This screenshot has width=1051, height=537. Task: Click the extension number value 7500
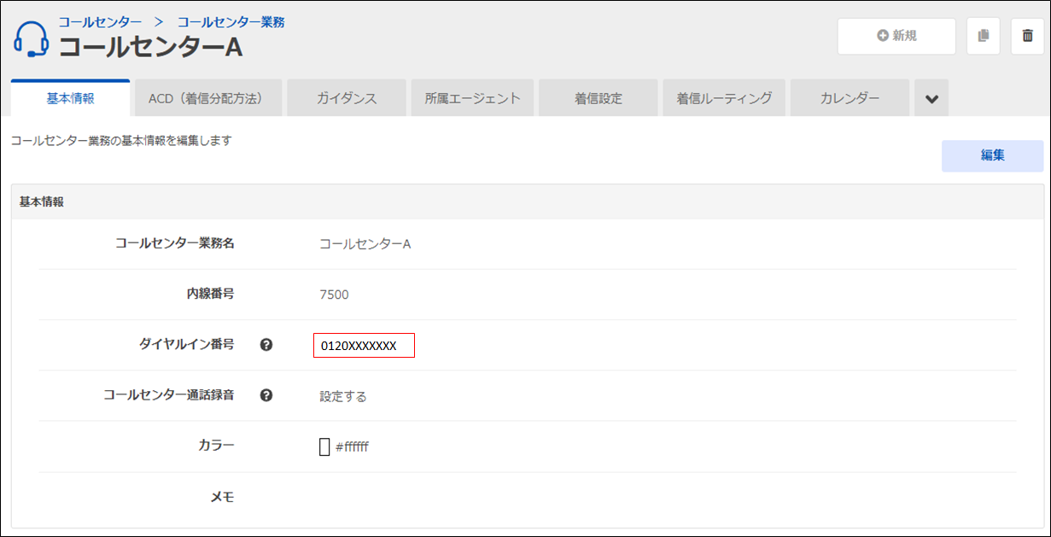(x=334, y=295)
